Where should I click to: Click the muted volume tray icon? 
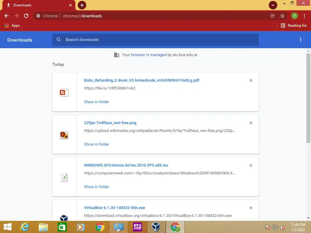(x=282, y=227)
